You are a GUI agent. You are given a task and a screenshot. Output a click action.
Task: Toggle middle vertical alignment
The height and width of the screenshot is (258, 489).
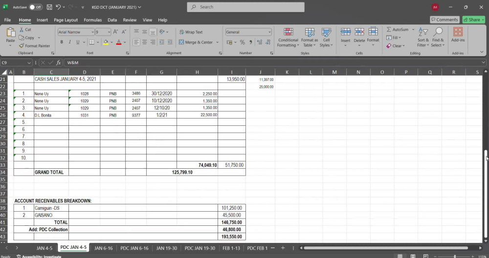(145, 32)
